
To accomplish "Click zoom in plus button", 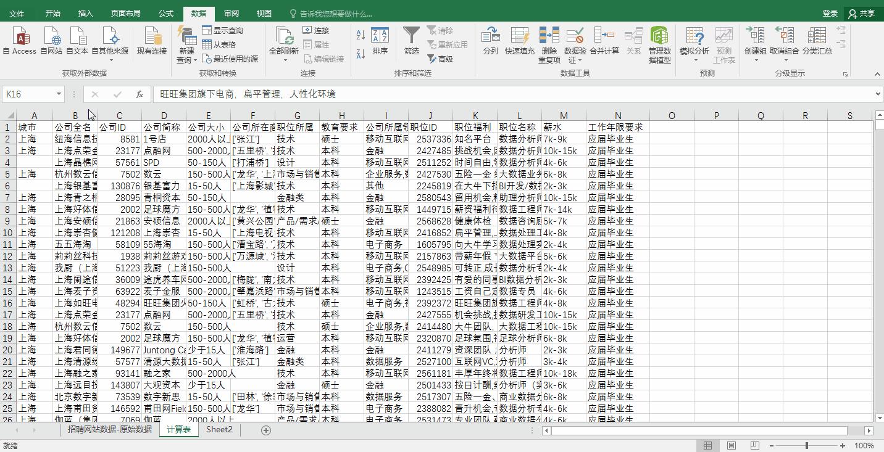I will 842,445.
